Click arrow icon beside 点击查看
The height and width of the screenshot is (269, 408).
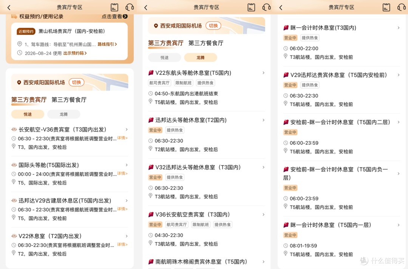coord(125,16)
